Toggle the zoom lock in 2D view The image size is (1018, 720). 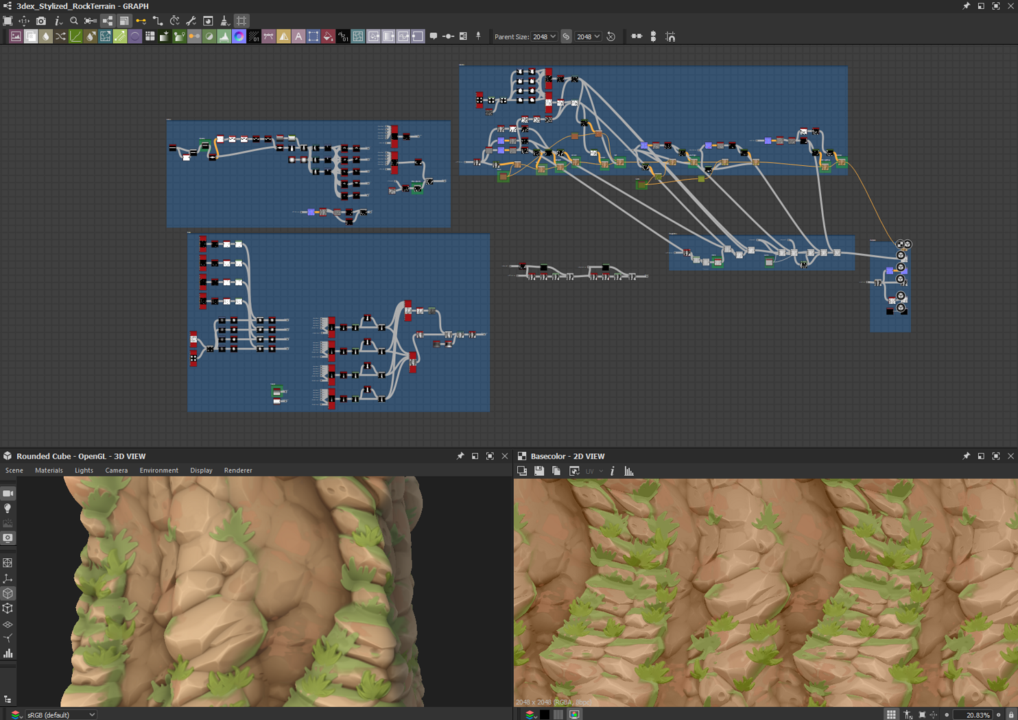(1011, 715)
